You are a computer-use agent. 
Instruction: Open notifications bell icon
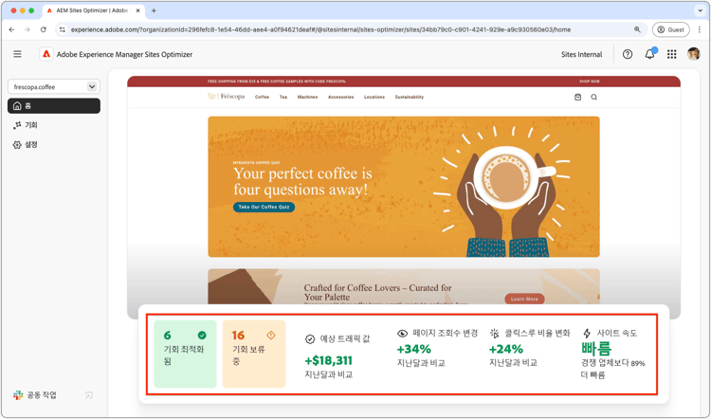[x=649, y=54]
